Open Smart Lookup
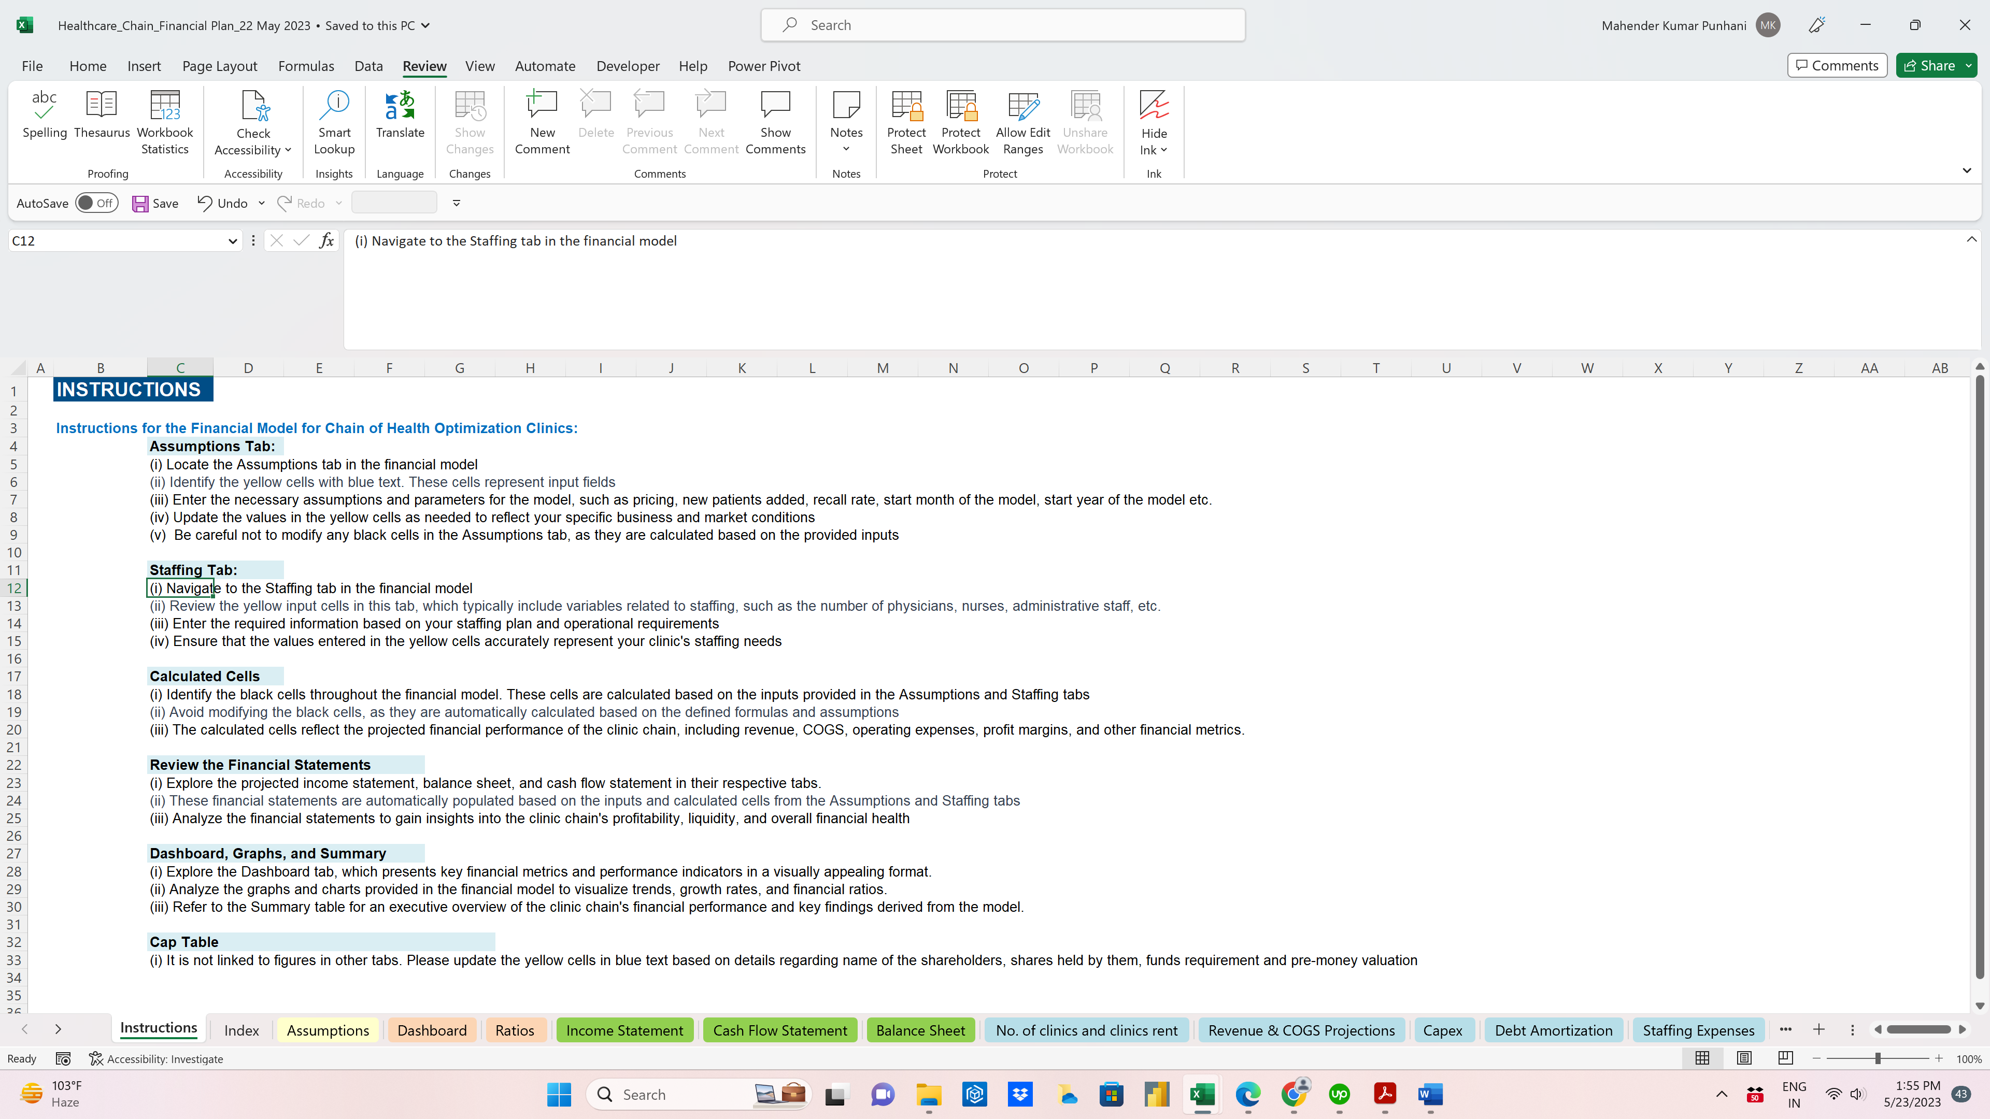Image resolution: width=1990 pixels, height=1119 pixels. [x=334, y=123]
